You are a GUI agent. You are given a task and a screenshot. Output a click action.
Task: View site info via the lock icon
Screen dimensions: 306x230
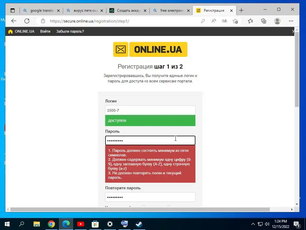click(x=43, y=21)
